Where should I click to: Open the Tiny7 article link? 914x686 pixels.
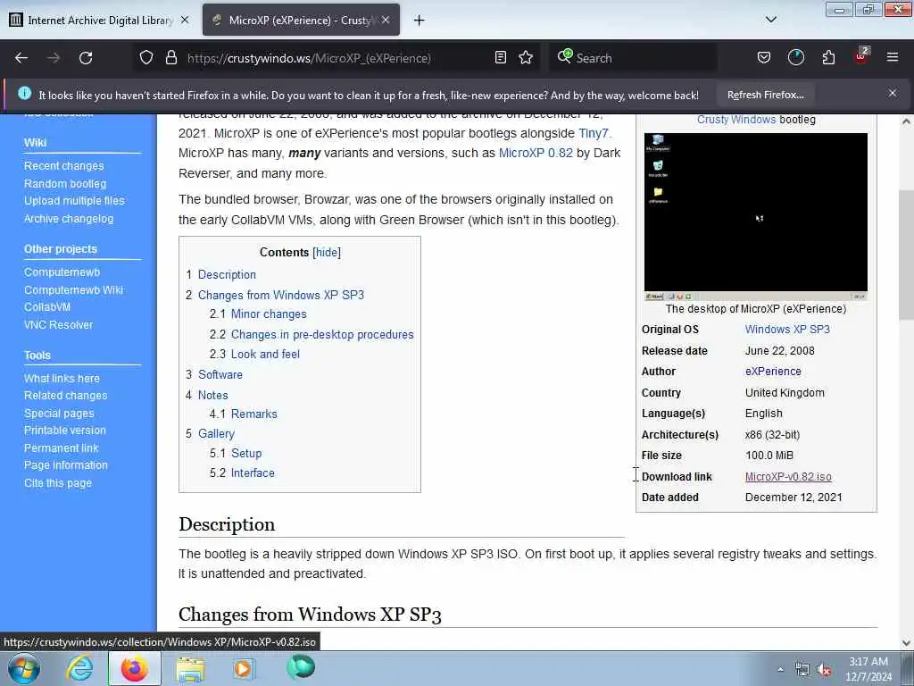tap(593, 133)
